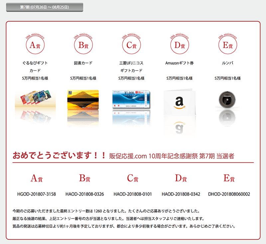Image resolution: width=266 pixels, height=244 pixels.
Task: Click 販促応援.com 10周年記念感謝祭 第7期 当選者 text
Action: point(172,156)
